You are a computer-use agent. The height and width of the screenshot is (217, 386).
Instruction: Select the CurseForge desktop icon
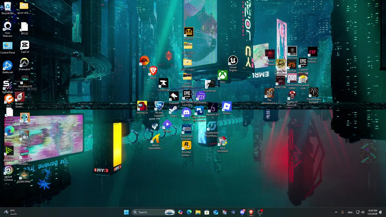[x=163, y=85]
